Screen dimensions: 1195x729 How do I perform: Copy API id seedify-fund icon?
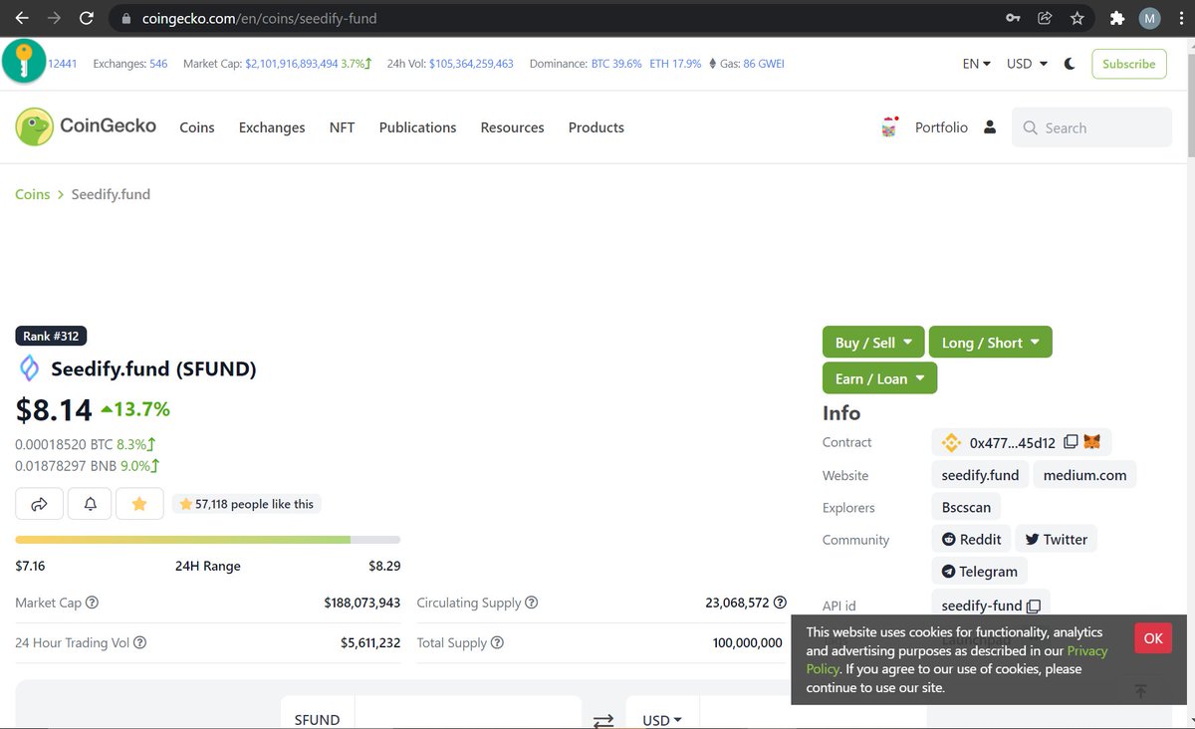1034,606
